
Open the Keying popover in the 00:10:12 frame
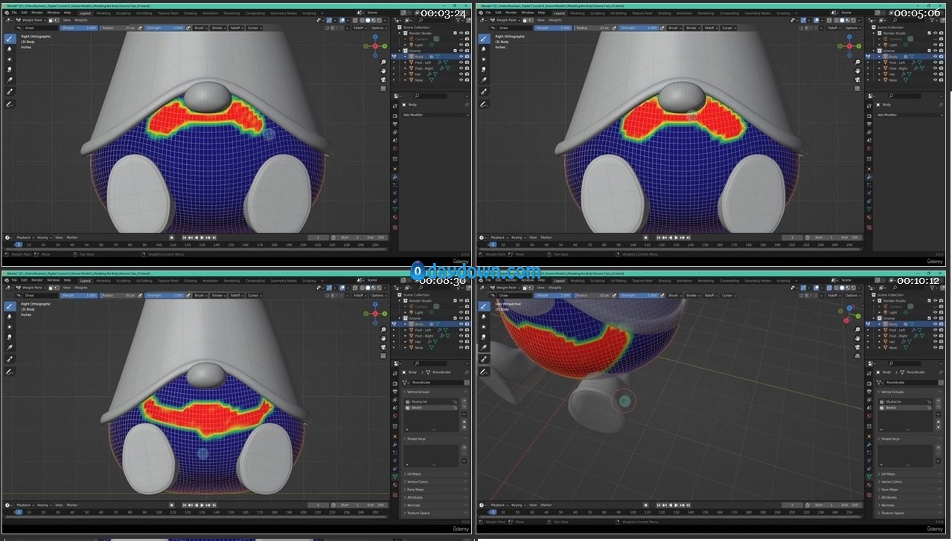520,505
